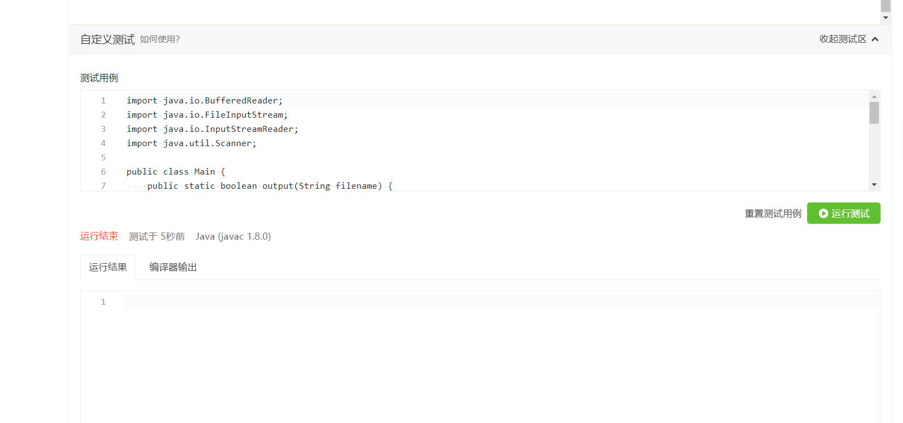
Task: Open the 如何使用? help link
Action: (159, 39)
